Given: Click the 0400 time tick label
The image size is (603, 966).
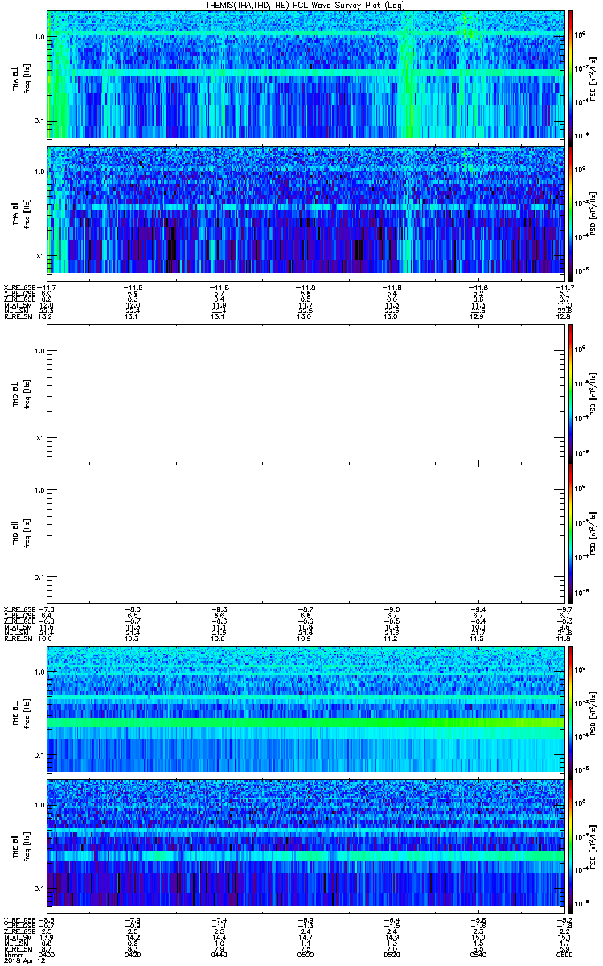Looking at the screenshot, I should tap(47, 953).
